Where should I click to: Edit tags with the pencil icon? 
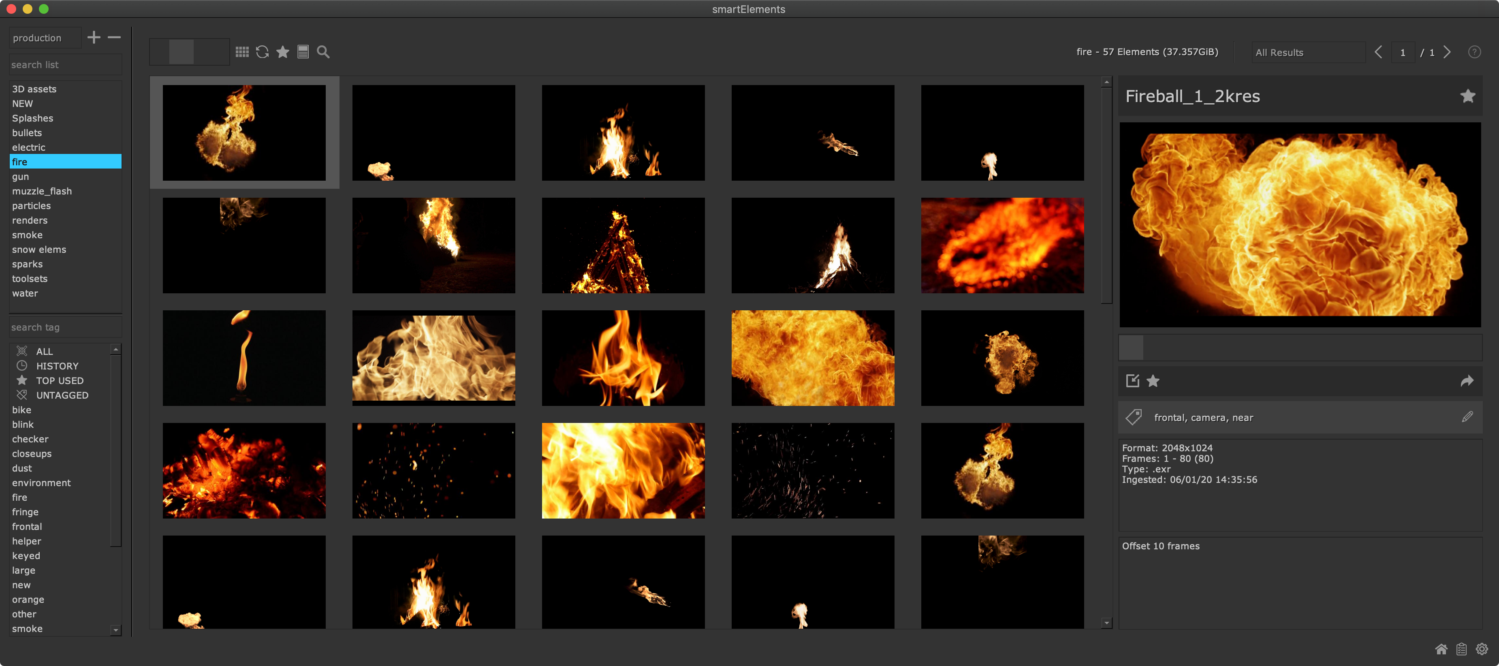pyautogui.click(x=1467, y=417)
